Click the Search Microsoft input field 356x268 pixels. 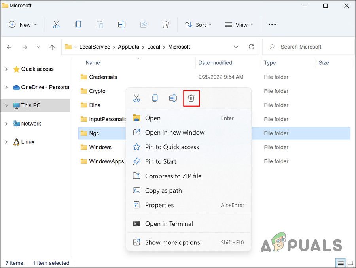[x=308, y=47]
